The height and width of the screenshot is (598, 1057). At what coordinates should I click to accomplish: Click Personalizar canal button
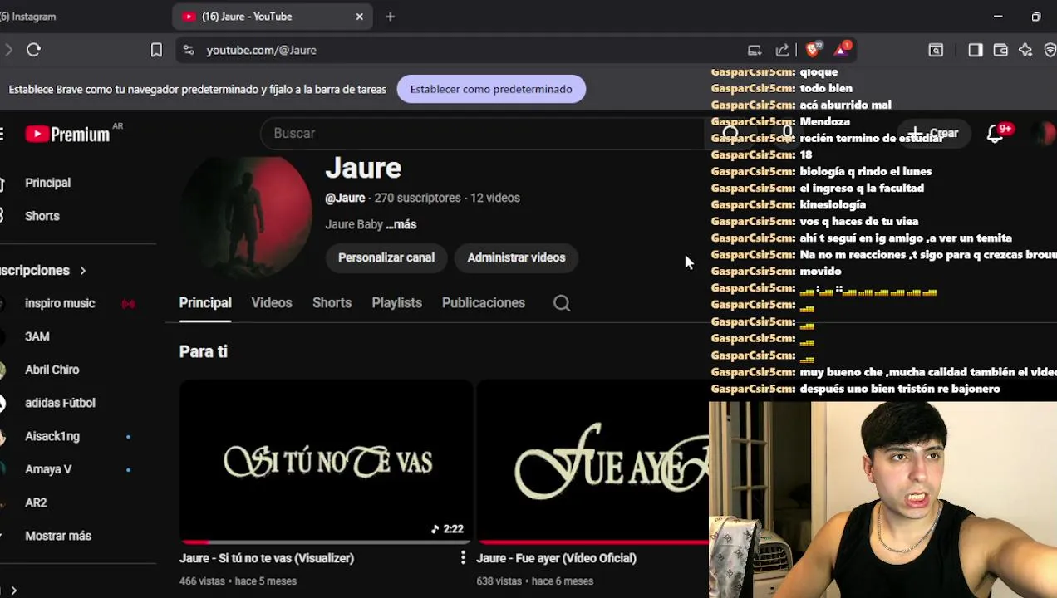coord(386,257)
